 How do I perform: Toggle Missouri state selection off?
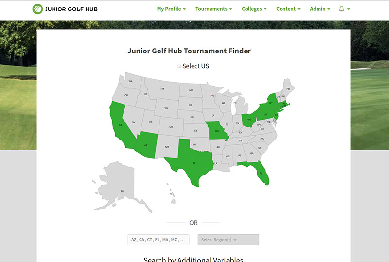click(x=217, y=131)
